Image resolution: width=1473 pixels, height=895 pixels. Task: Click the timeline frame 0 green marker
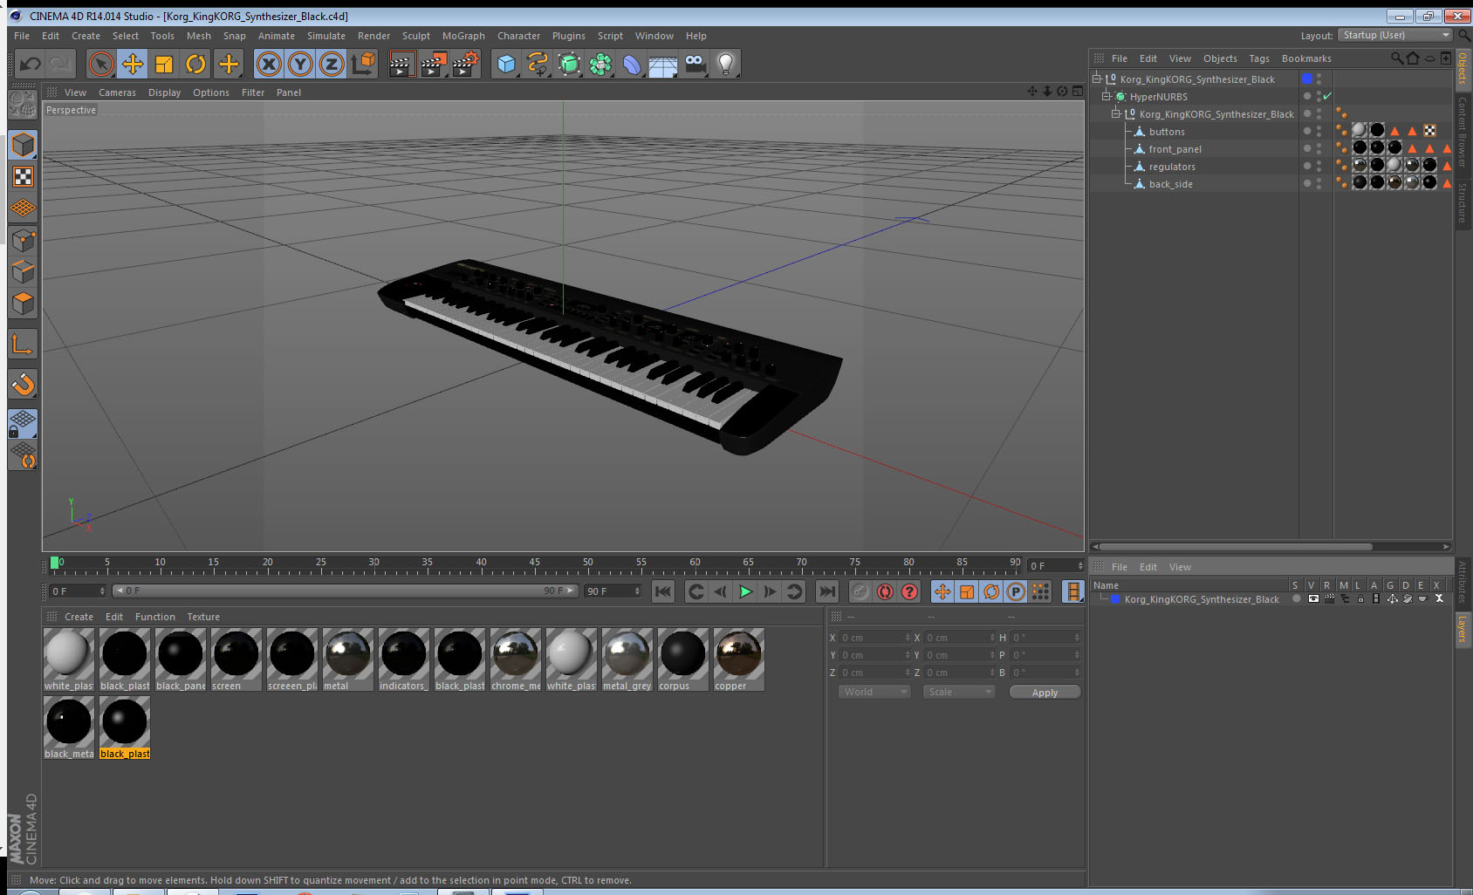tap(55, 563)
